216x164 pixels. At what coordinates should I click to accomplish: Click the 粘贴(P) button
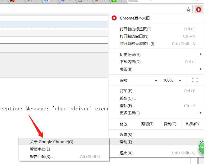click(192, 124)
